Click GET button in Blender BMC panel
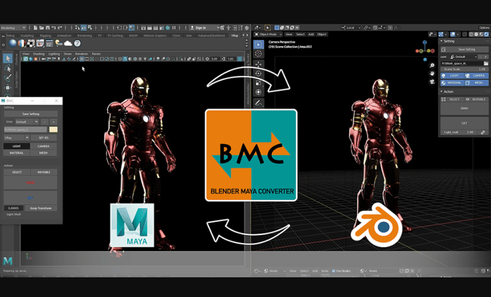 point(465,123)
